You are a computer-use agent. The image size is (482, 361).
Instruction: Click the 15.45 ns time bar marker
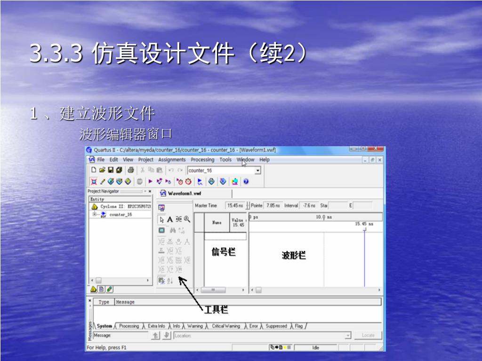tap(365, 228)
